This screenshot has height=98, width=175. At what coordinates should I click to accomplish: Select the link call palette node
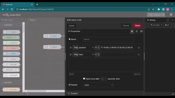[11, 65]
